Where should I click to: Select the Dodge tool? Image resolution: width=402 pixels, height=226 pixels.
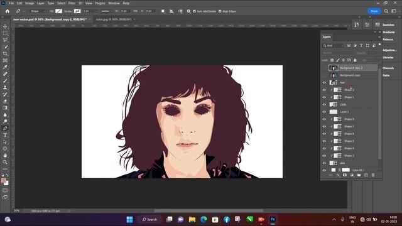(x=5, y=121)
